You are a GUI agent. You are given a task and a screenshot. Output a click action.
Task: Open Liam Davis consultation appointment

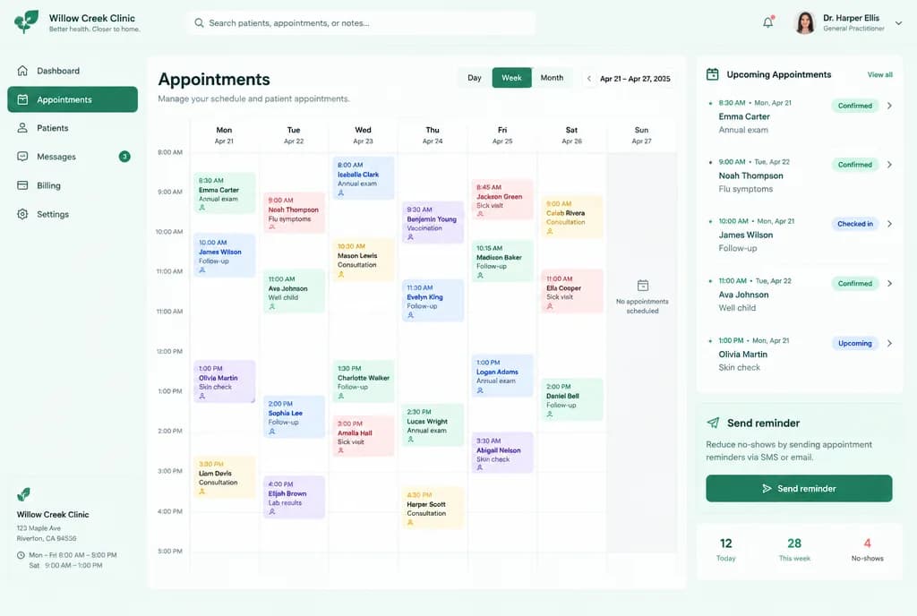pos(225,477)
